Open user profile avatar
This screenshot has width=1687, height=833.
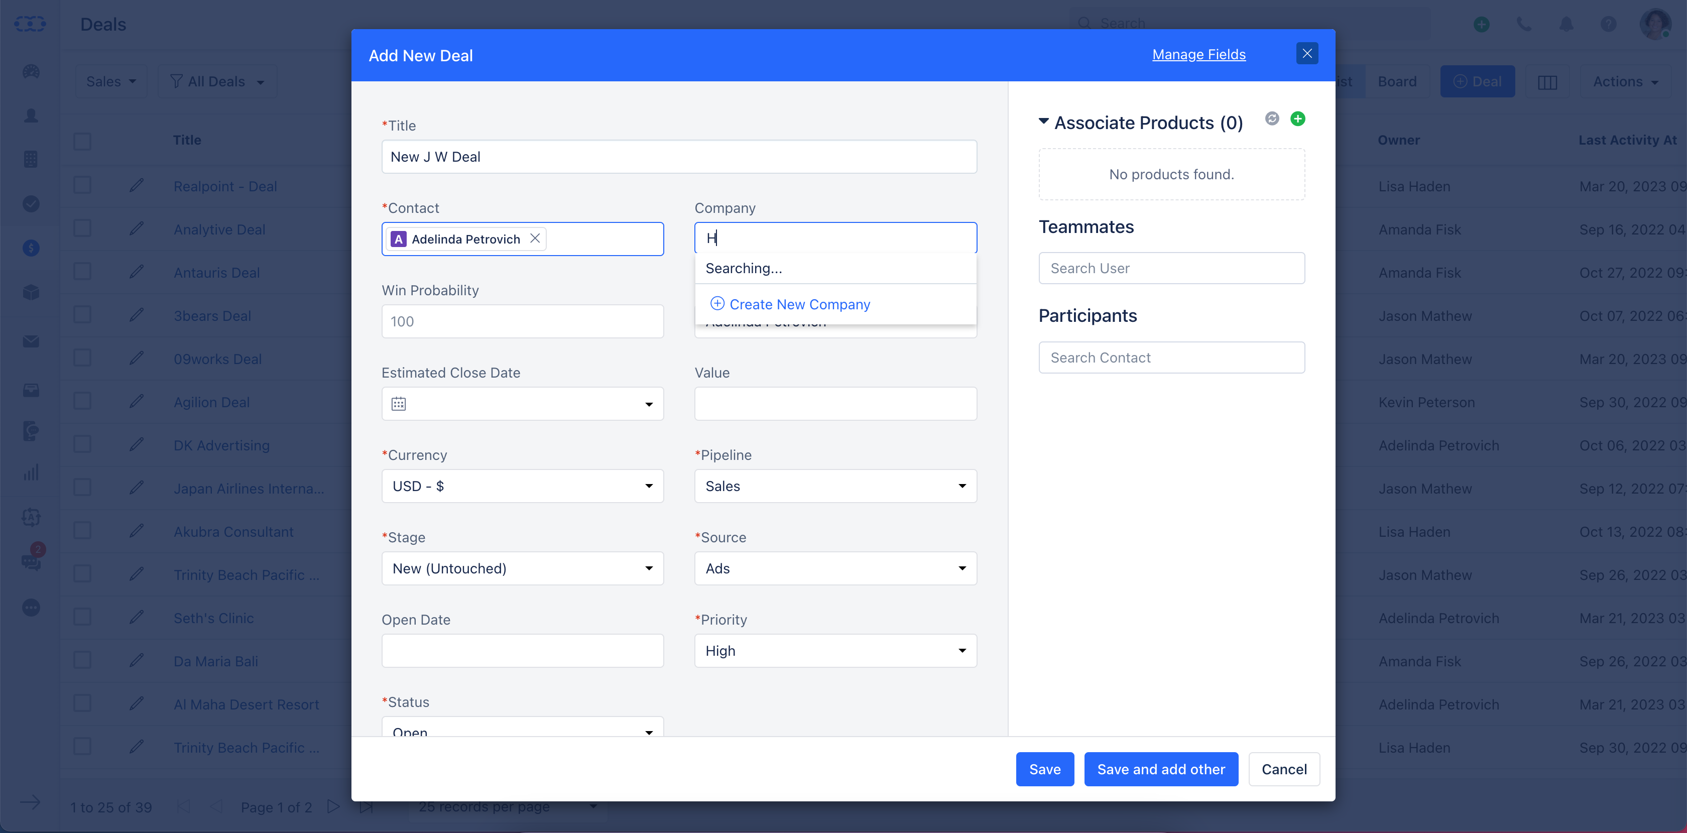pyautogui.click(x=1655, y=24)
